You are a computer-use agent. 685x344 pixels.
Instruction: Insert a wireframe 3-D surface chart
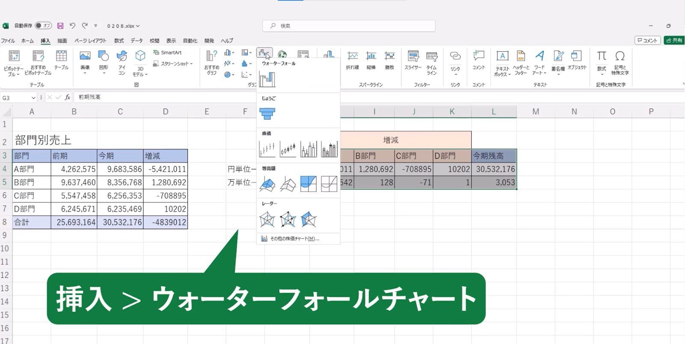[288, 184]
